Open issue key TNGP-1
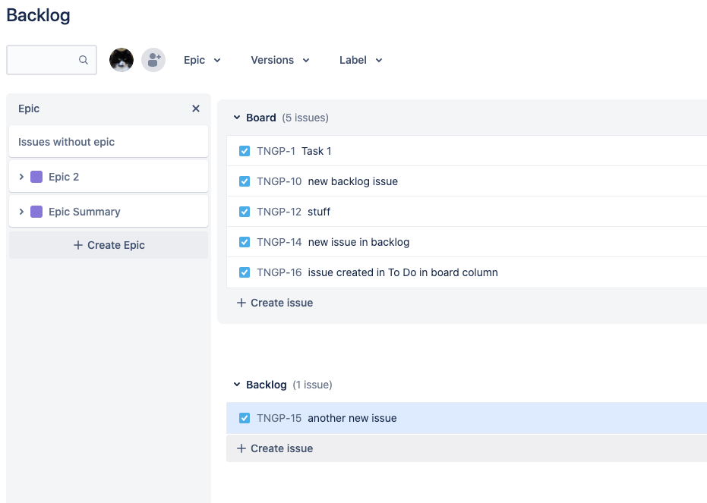Image resolution: width=707 pixels, height=503 pixels. pyautogui.click(x=276, y=151)
